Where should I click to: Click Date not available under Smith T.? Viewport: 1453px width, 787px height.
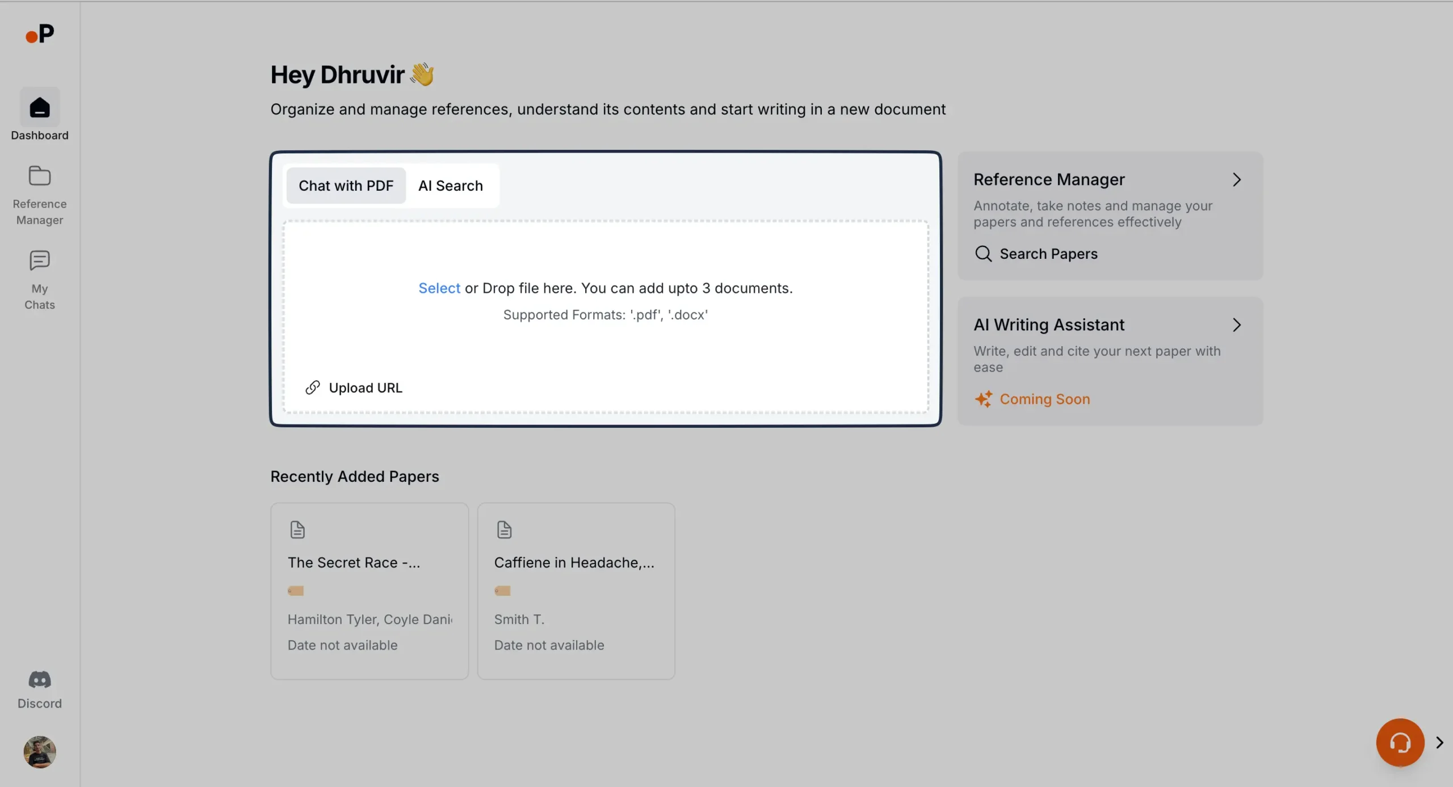click(x=549, y=645)
